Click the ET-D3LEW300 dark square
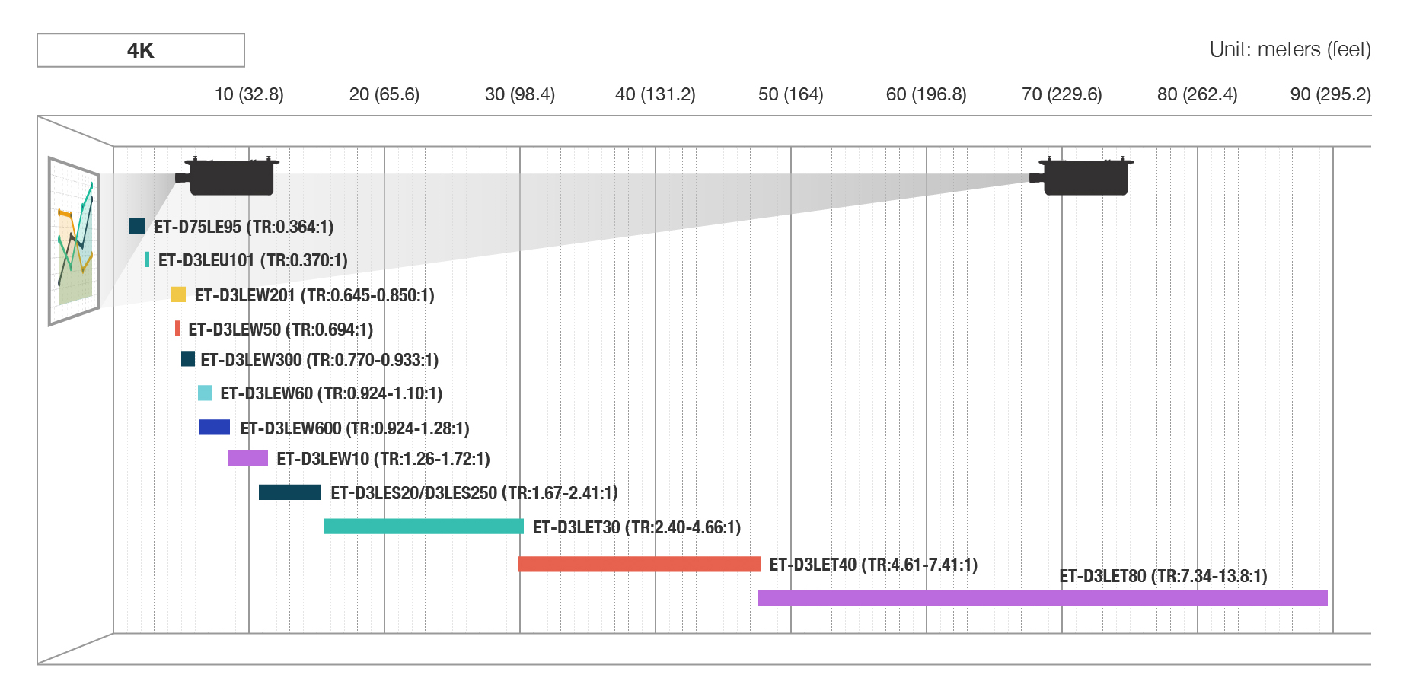1410x700 pixels. pyautogui.click(x=188, y=358)
